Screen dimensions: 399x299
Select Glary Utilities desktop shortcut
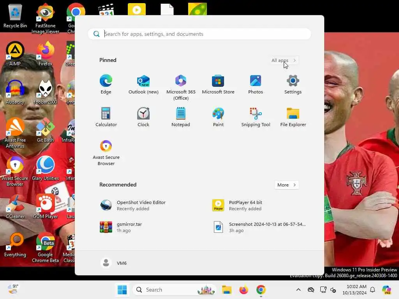45,168
